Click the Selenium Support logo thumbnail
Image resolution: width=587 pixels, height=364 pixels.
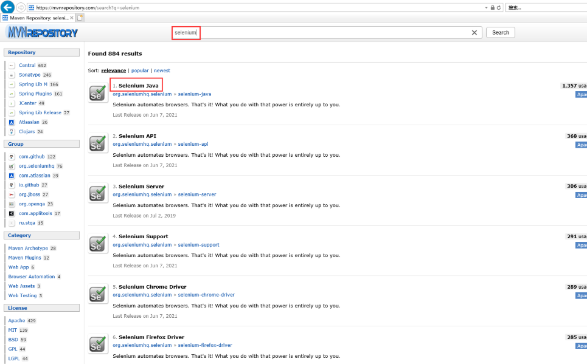click(x=98, y=244)
